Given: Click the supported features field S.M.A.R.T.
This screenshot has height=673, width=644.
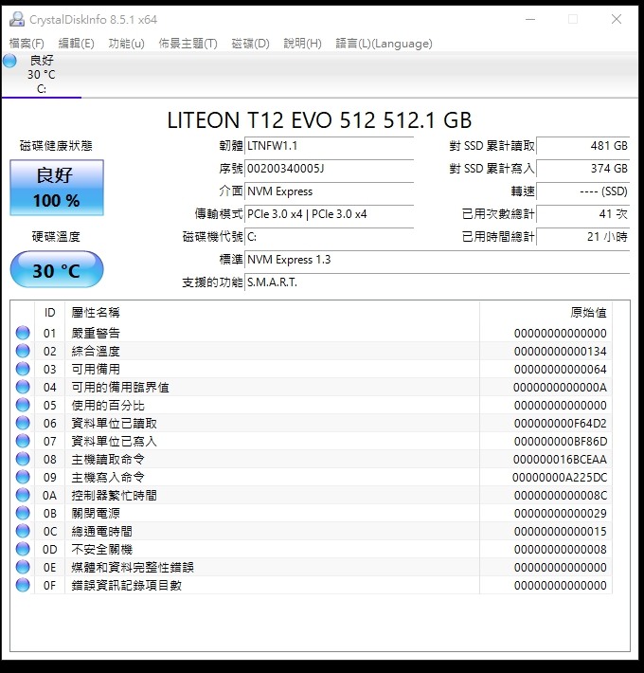Looking at the screenshot, I should tap(437, 282).
